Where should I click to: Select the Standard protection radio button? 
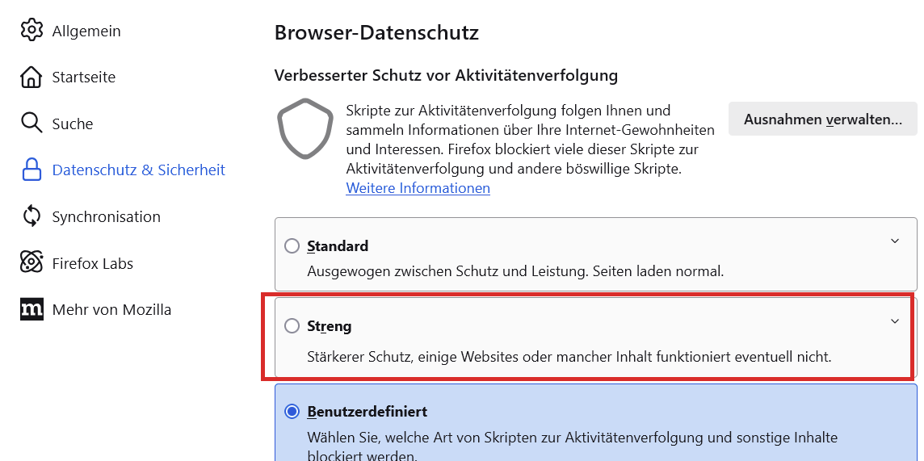click(x=292, y=246)
